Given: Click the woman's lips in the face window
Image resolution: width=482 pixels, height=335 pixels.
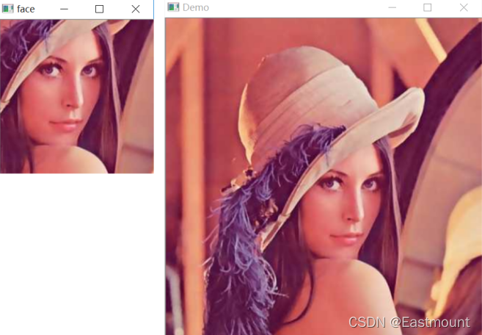Looking at the screenshot, I should pos(66,124).
